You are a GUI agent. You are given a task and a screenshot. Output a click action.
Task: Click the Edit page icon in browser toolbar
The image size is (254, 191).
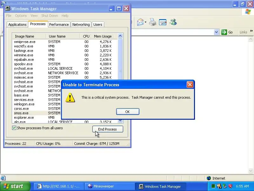pos(163,22)
